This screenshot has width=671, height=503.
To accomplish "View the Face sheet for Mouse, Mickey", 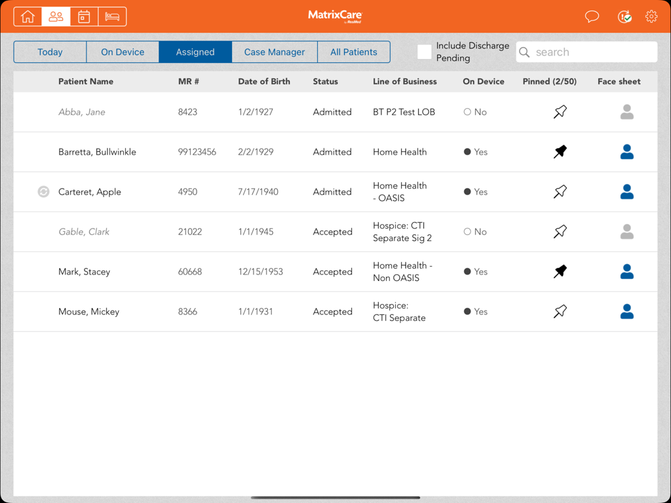I will [626, 311].
